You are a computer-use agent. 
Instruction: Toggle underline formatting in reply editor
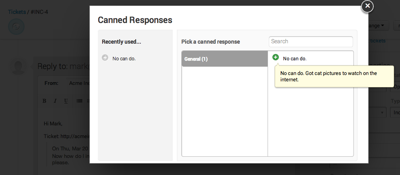pyautogui.click(x=66, y=101)
